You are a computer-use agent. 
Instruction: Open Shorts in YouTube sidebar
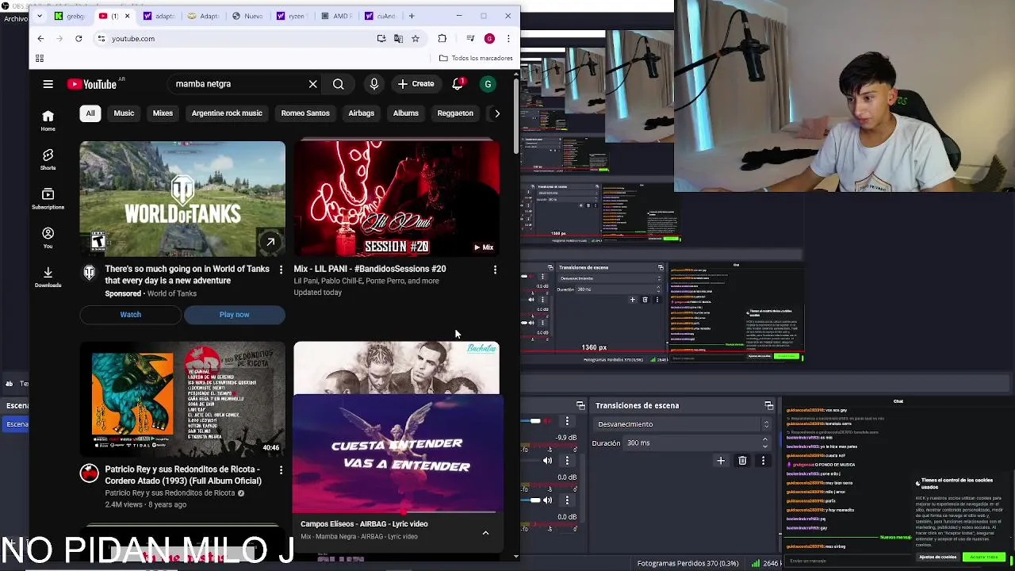[48, 159]
